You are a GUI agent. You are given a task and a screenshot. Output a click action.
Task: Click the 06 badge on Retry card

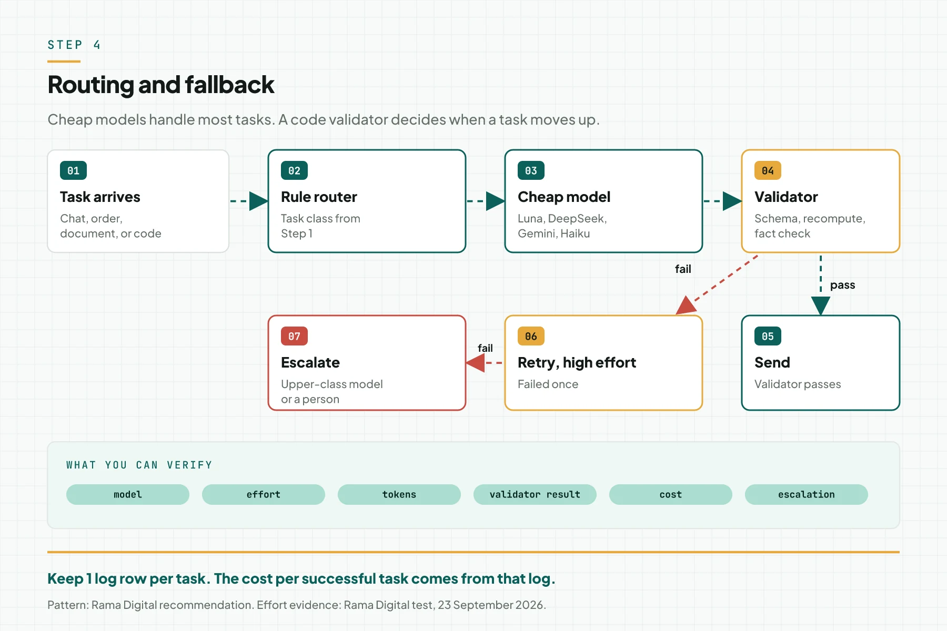pos(531,336)
